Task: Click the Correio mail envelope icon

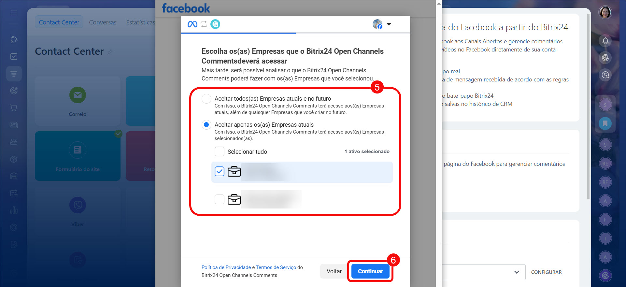Action: click(x=78, y=95)
